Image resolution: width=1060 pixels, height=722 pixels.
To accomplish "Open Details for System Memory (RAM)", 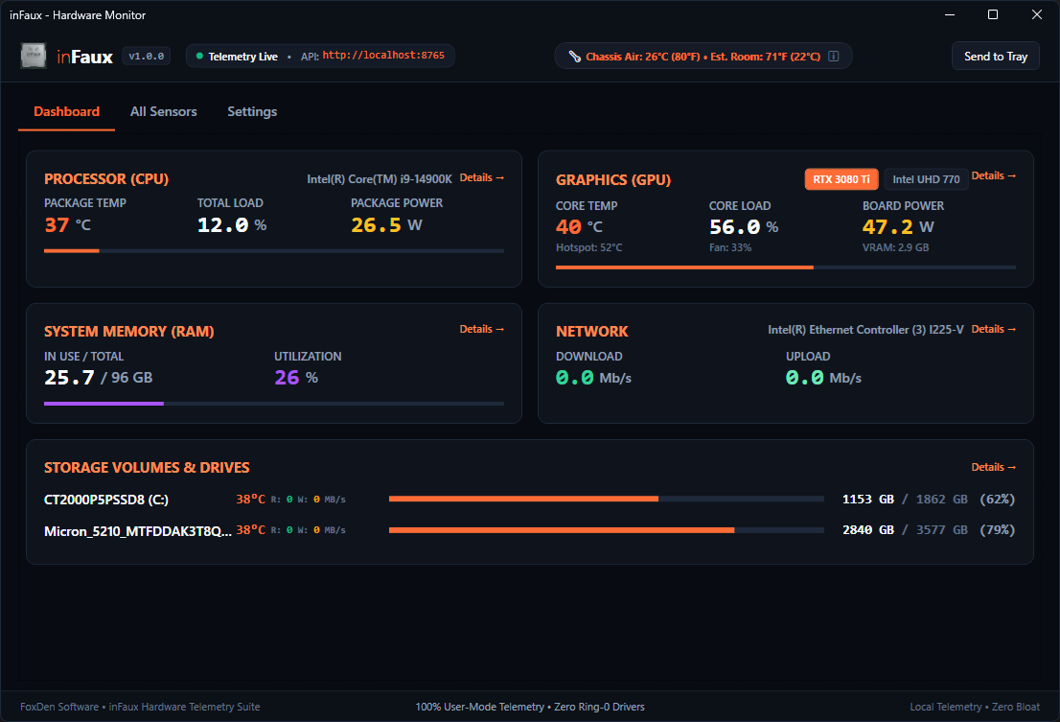I will [481, 329].
